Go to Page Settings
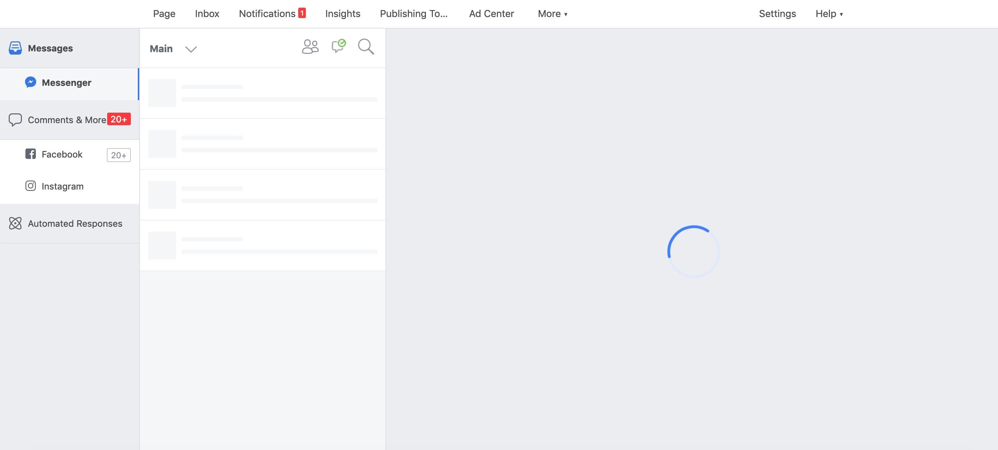 pos(777,14)
